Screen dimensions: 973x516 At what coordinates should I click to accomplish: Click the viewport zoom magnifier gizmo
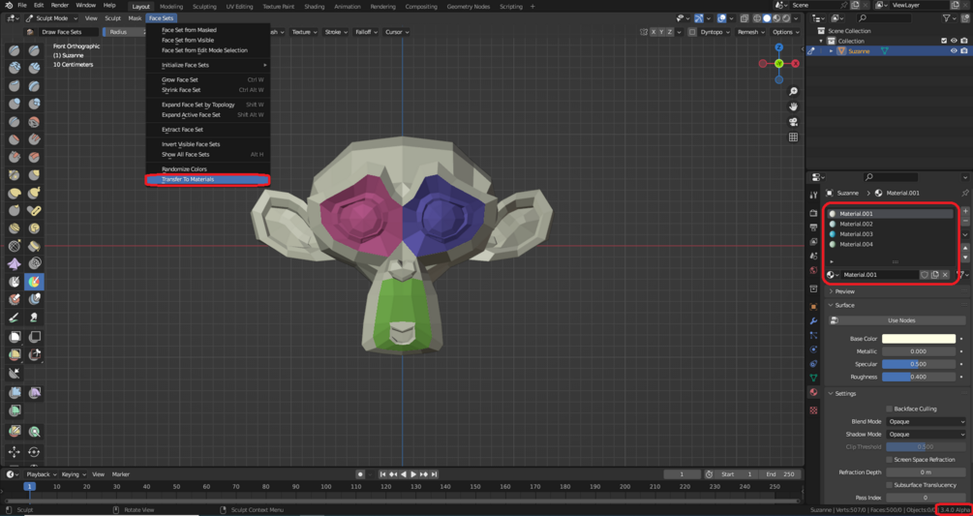(793, 92)
